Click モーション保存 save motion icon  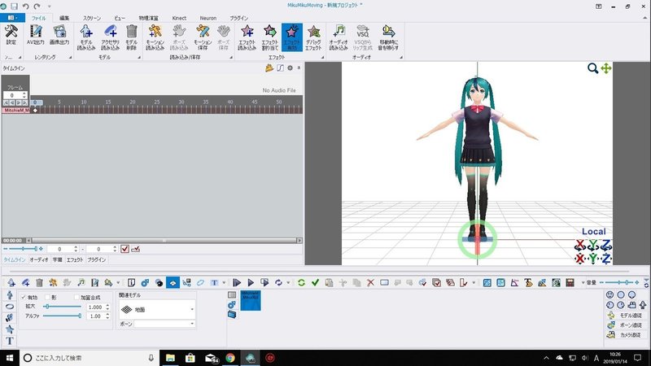tap(203, 37)
